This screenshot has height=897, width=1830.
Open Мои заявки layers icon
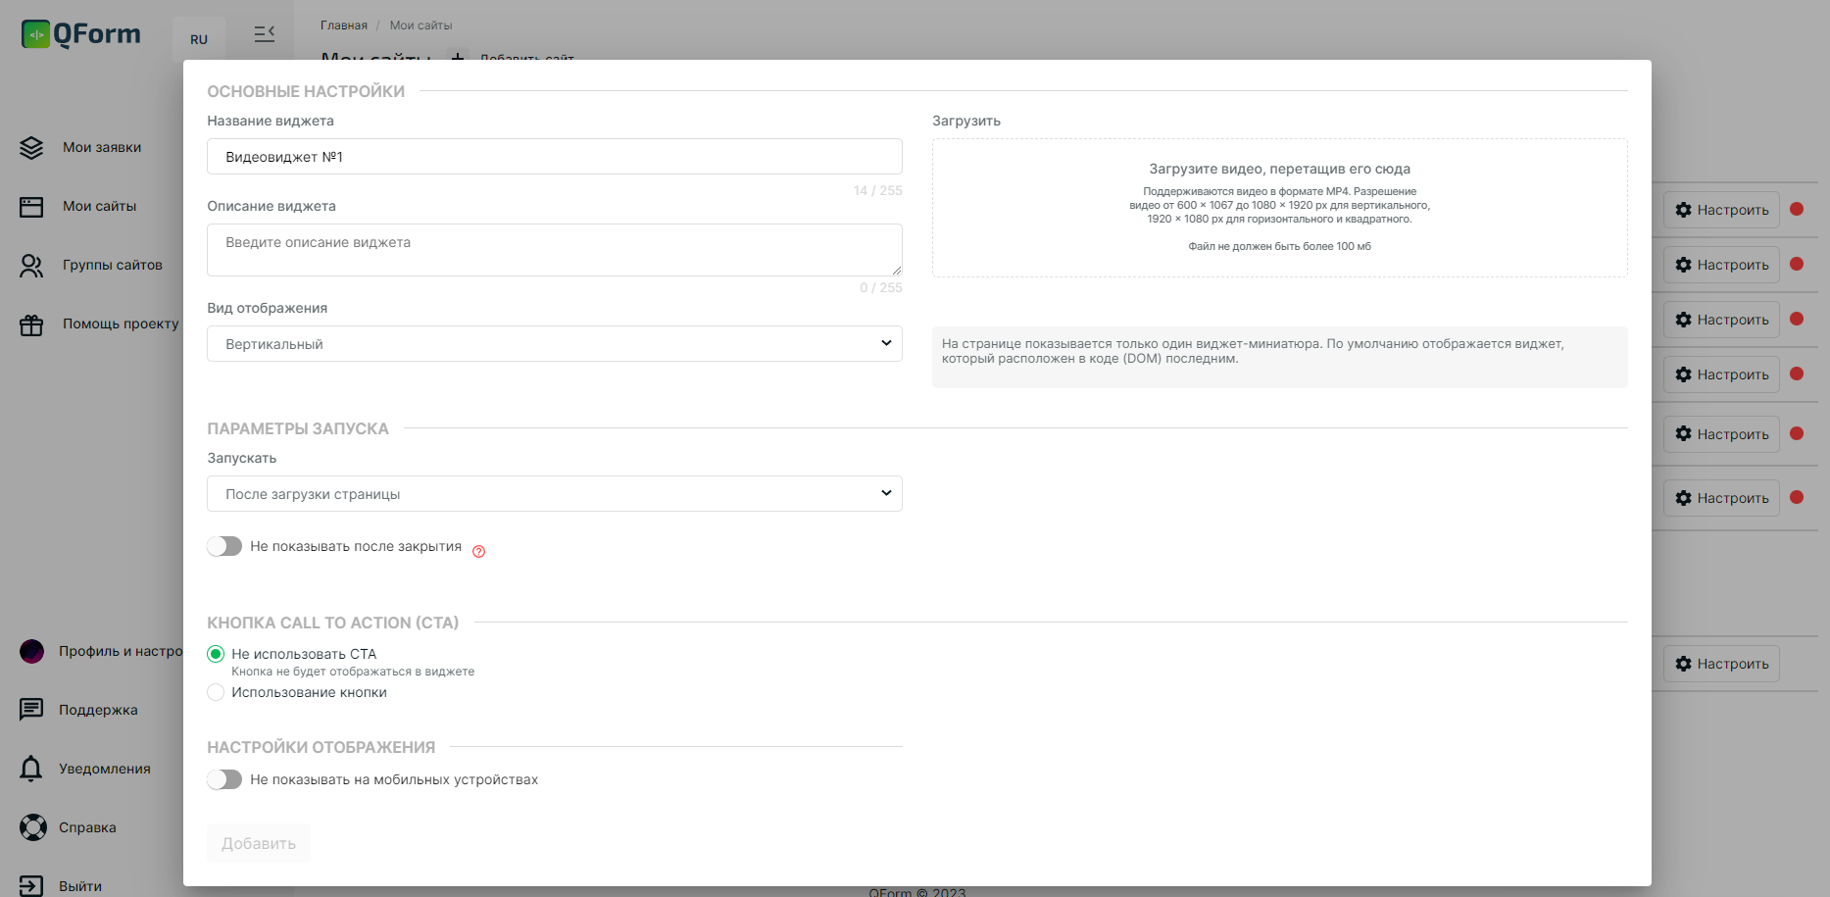click(x=31, y=148)
